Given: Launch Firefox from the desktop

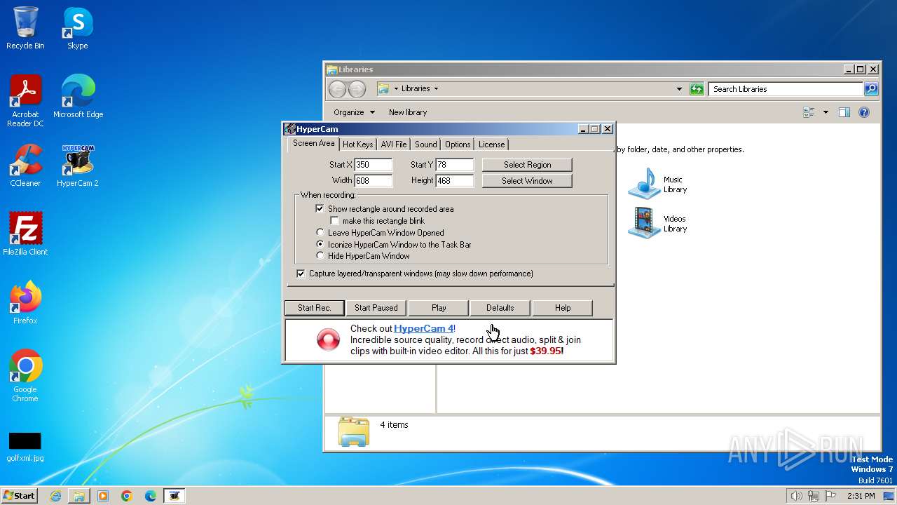Looking at the screenshot, I should point(25,303).
